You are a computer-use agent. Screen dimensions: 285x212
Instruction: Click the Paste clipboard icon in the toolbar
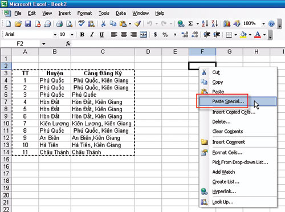coord(123,24)
